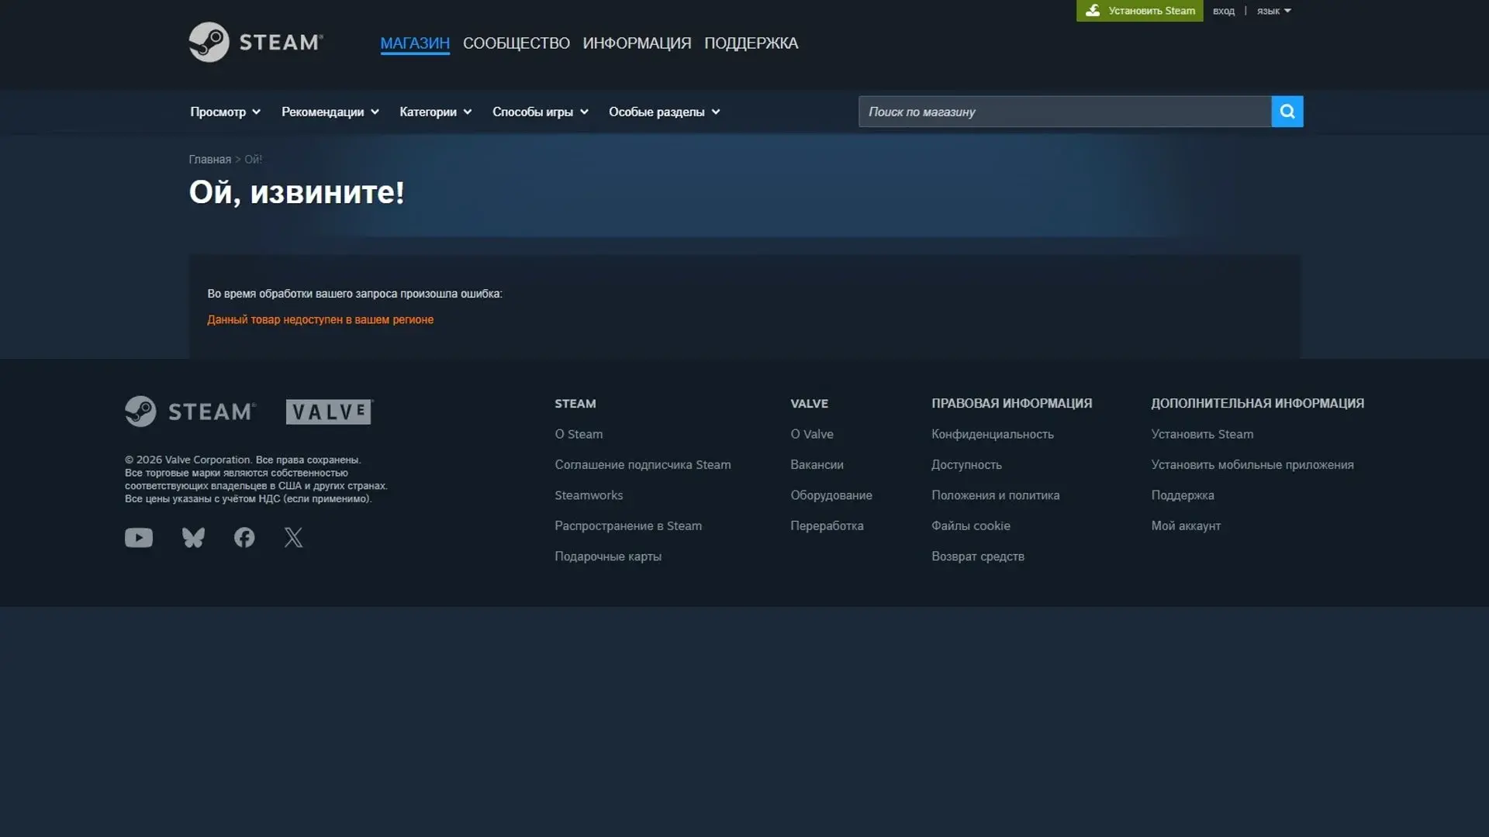Open the Конфиденциальность link

click(x=993, y=434)
